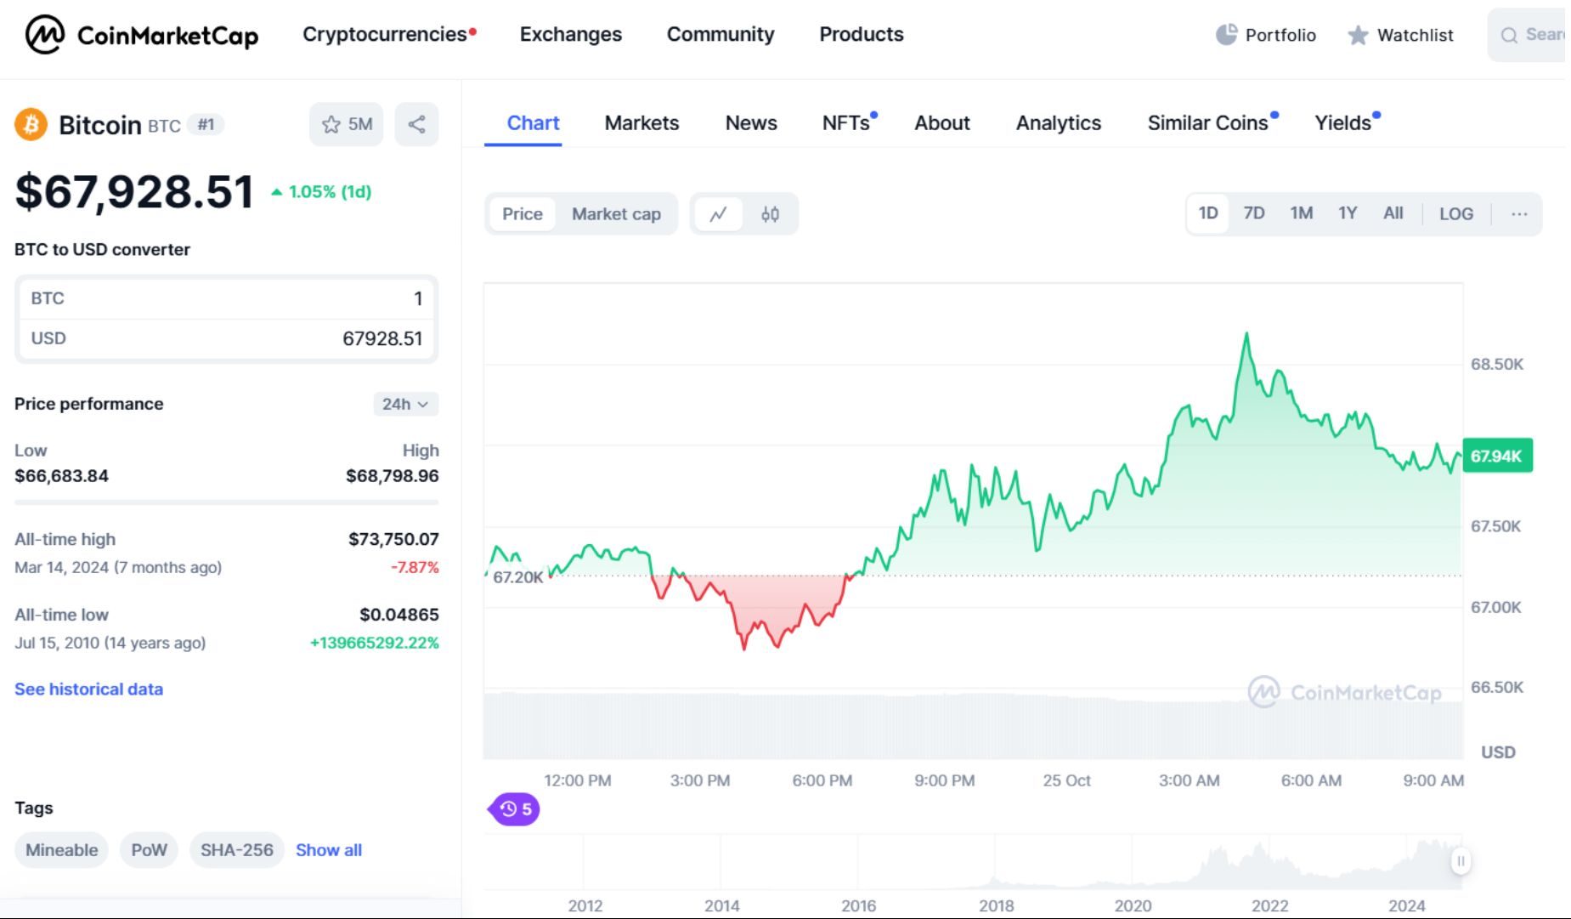Switch to the Markets tab
The image size is (1571, 919).
[641, 122]
